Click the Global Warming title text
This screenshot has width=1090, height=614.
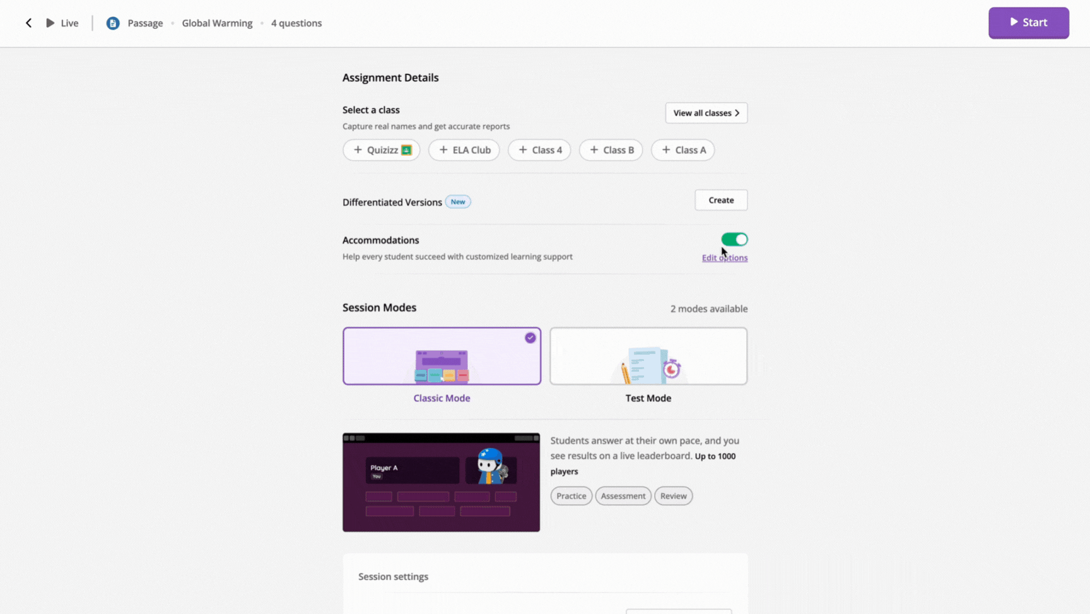(217, 23)
